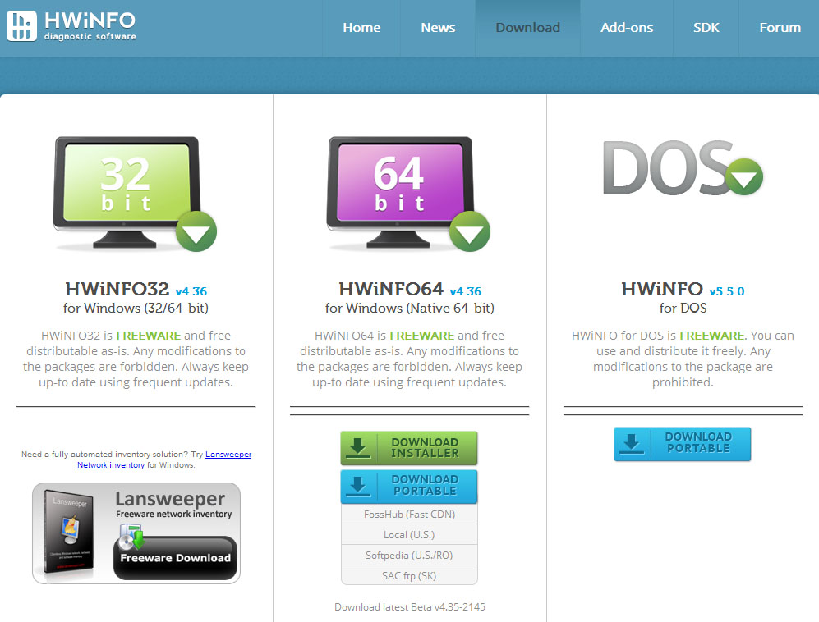Click the HWiNFO v5.5.0 DOS heading

click(x=683, y=289)
